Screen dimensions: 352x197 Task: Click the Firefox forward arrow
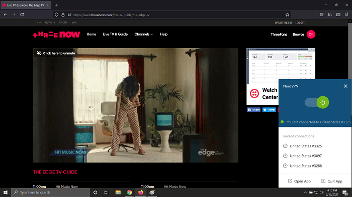pos(14,15)
